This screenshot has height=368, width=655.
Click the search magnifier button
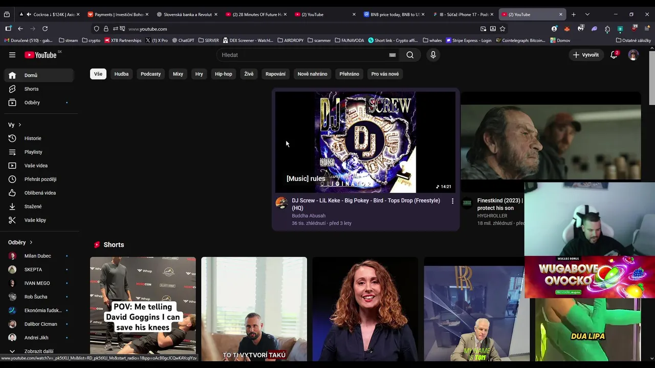pyautogui.click(x=410, y=55)
